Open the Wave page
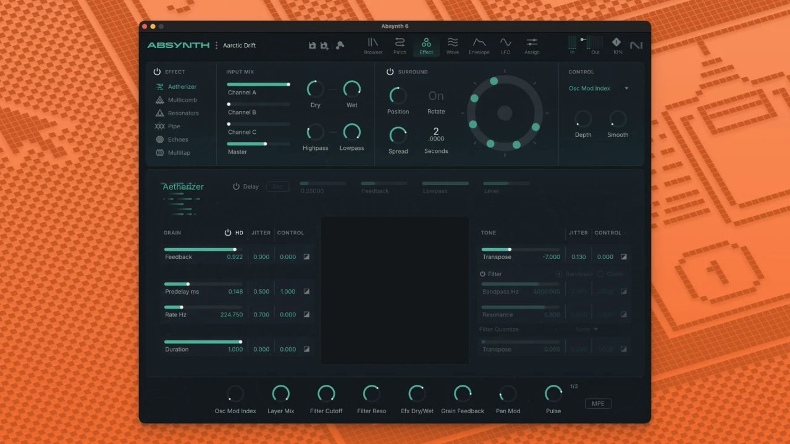 [453, 46]
